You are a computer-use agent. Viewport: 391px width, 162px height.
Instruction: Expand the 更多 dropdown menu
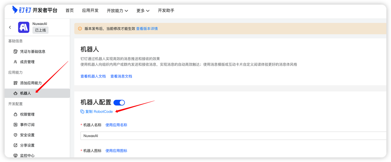[143, 11]
